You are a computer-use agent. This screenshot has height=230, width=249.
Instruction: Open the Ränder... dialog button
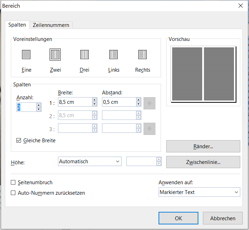(x=203, y=146)
